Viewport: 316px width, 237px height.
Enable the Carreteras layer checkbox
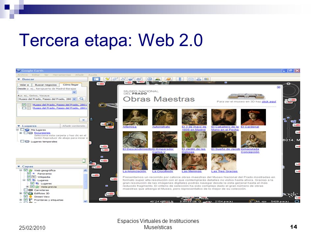tap(26, 190)
